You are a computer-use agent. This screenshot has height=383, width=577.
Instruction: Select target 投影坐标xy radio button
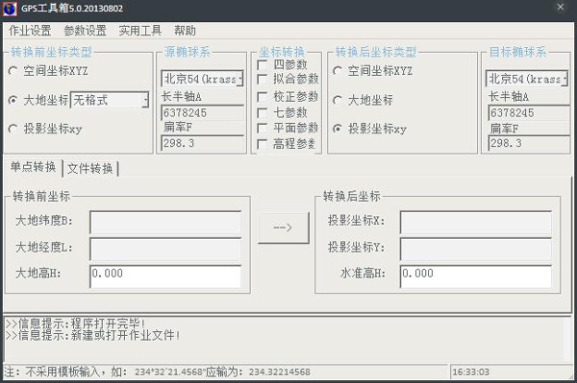pyautogui.click(x=338, y=129)
